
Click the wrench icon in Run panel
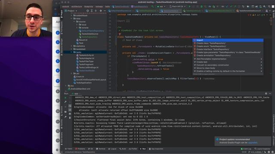[x=65, y=102]
